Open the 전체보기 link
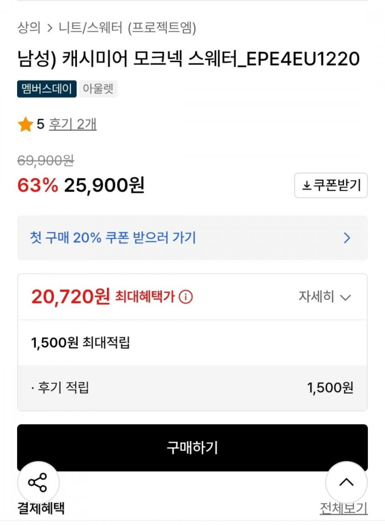Image resolution: width=385 pixels, height=525 pixels. 344,508
